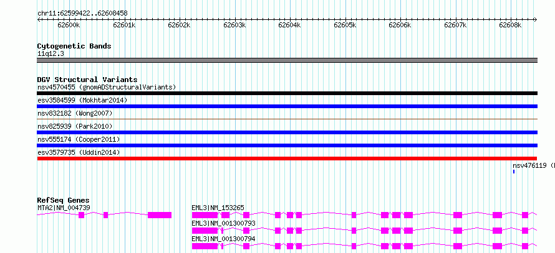
Task: Click the 62603k ruler tick label
Action: (234, 25)
